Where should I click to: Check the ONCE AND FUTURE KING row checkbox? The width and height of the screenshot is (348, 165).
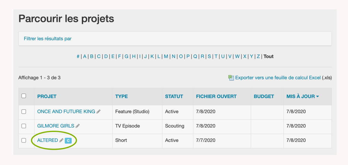coord(24,112)
